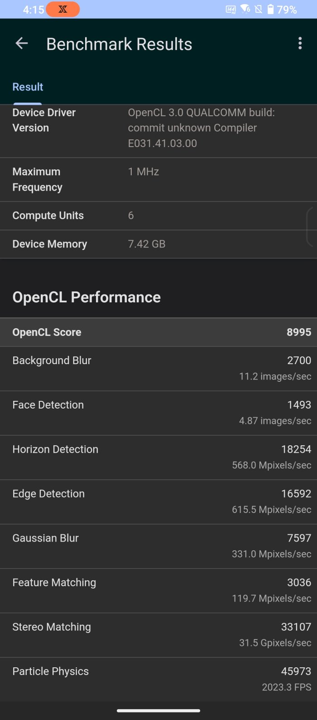
Task: Select the Horizon Detection row
Action: [x=158, y=457]
